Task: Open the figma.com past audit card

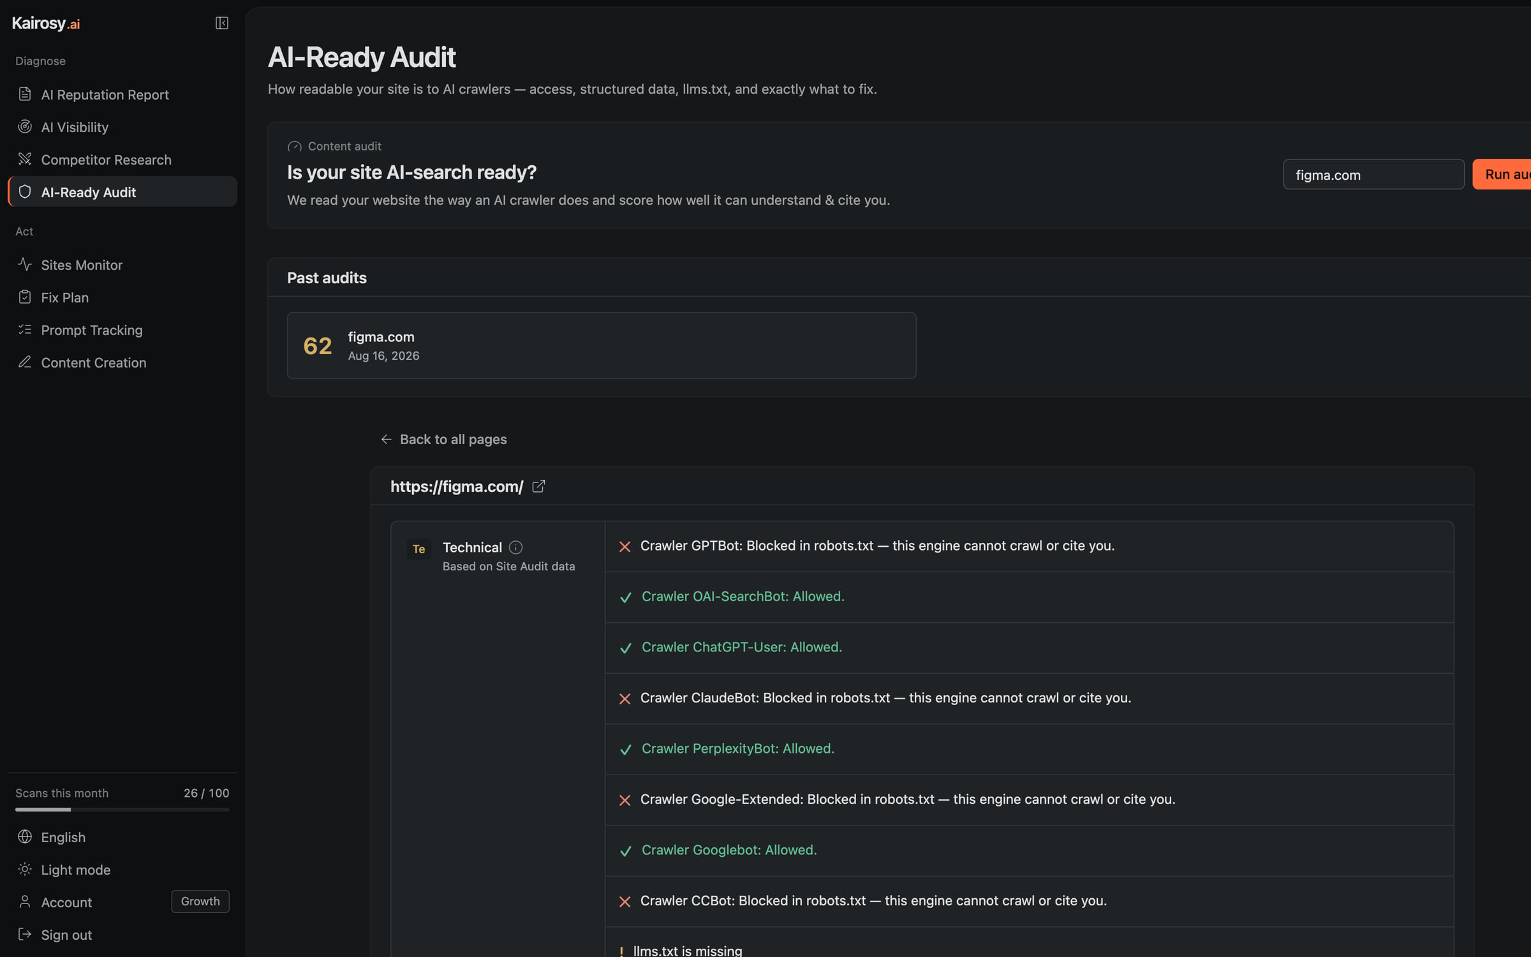Action: click(x=602, y=345)
